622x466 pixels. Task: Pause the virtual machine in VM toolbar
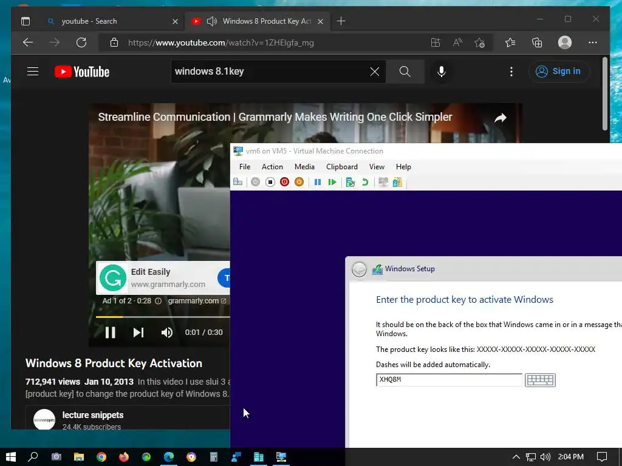(318, 182)
